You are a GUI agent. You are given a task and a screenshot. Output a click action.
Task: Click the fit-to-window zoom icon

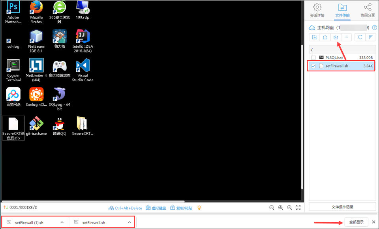click(x=280, y=208)
